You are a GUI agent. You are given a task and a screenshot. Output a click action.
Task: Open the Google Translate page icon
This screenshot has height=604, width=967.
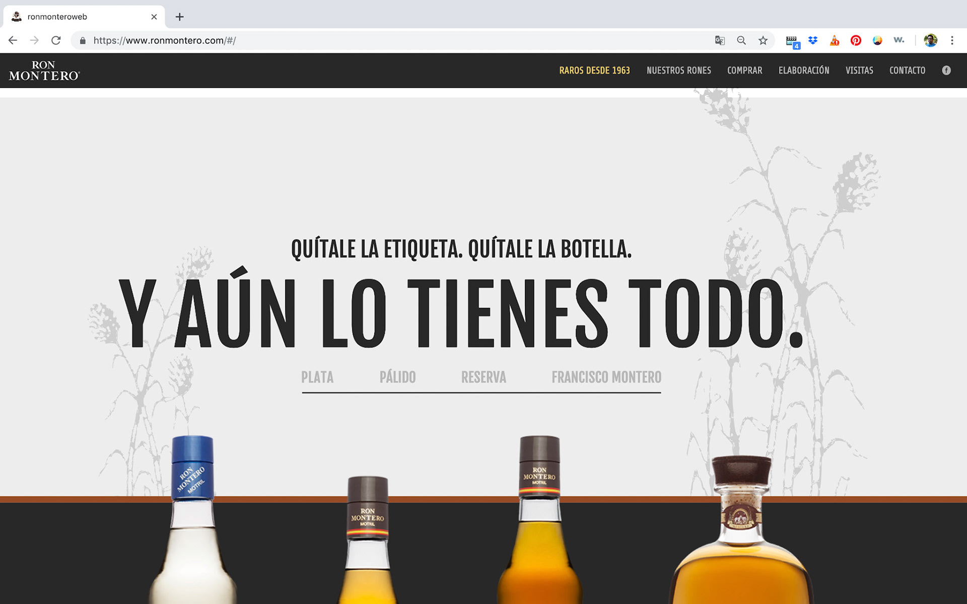(x=720, y=40)
